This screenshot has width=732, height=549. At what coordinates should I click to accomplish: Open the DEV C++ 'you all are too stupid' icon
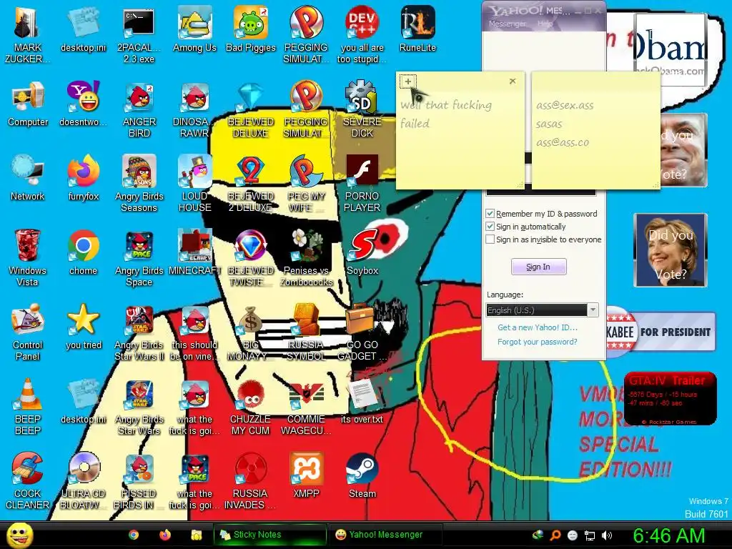pos(362,35)
